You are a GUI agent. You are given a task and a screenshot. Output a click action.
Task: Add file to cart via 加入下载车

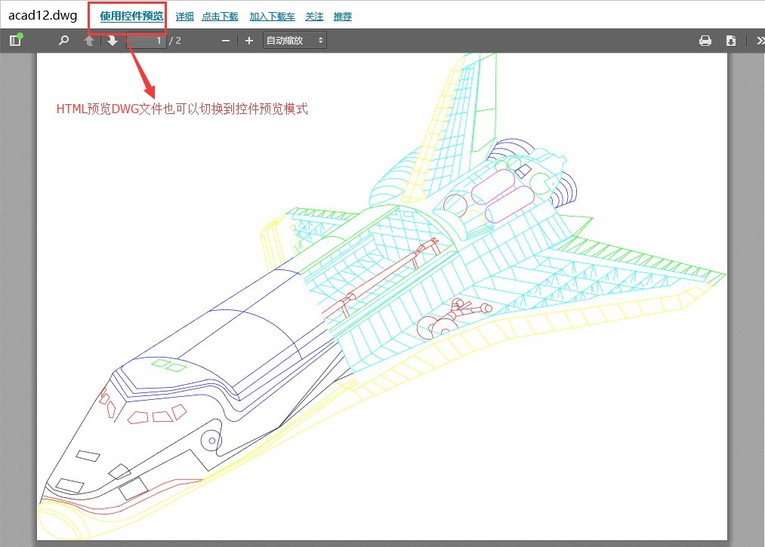coord(272,15)
